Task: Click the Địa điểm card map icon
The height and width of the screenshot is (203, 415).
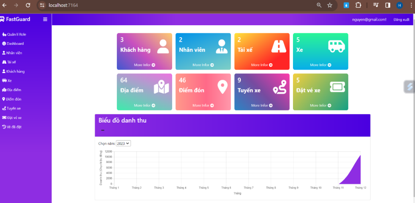Action: point(161,87)
